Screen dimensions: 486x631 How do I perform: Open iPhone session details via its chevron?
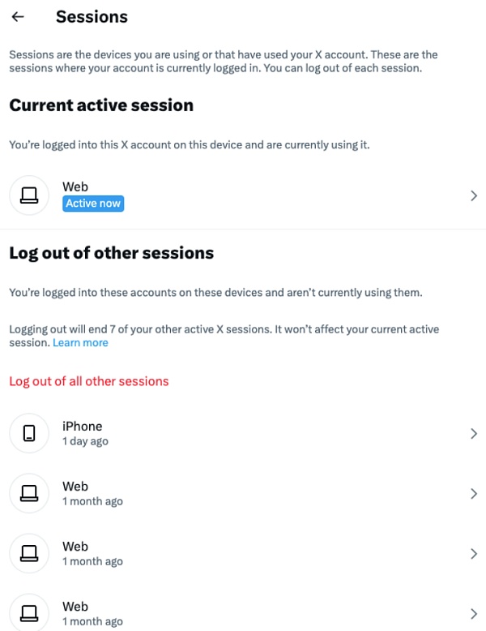click(x=474, y=434)
